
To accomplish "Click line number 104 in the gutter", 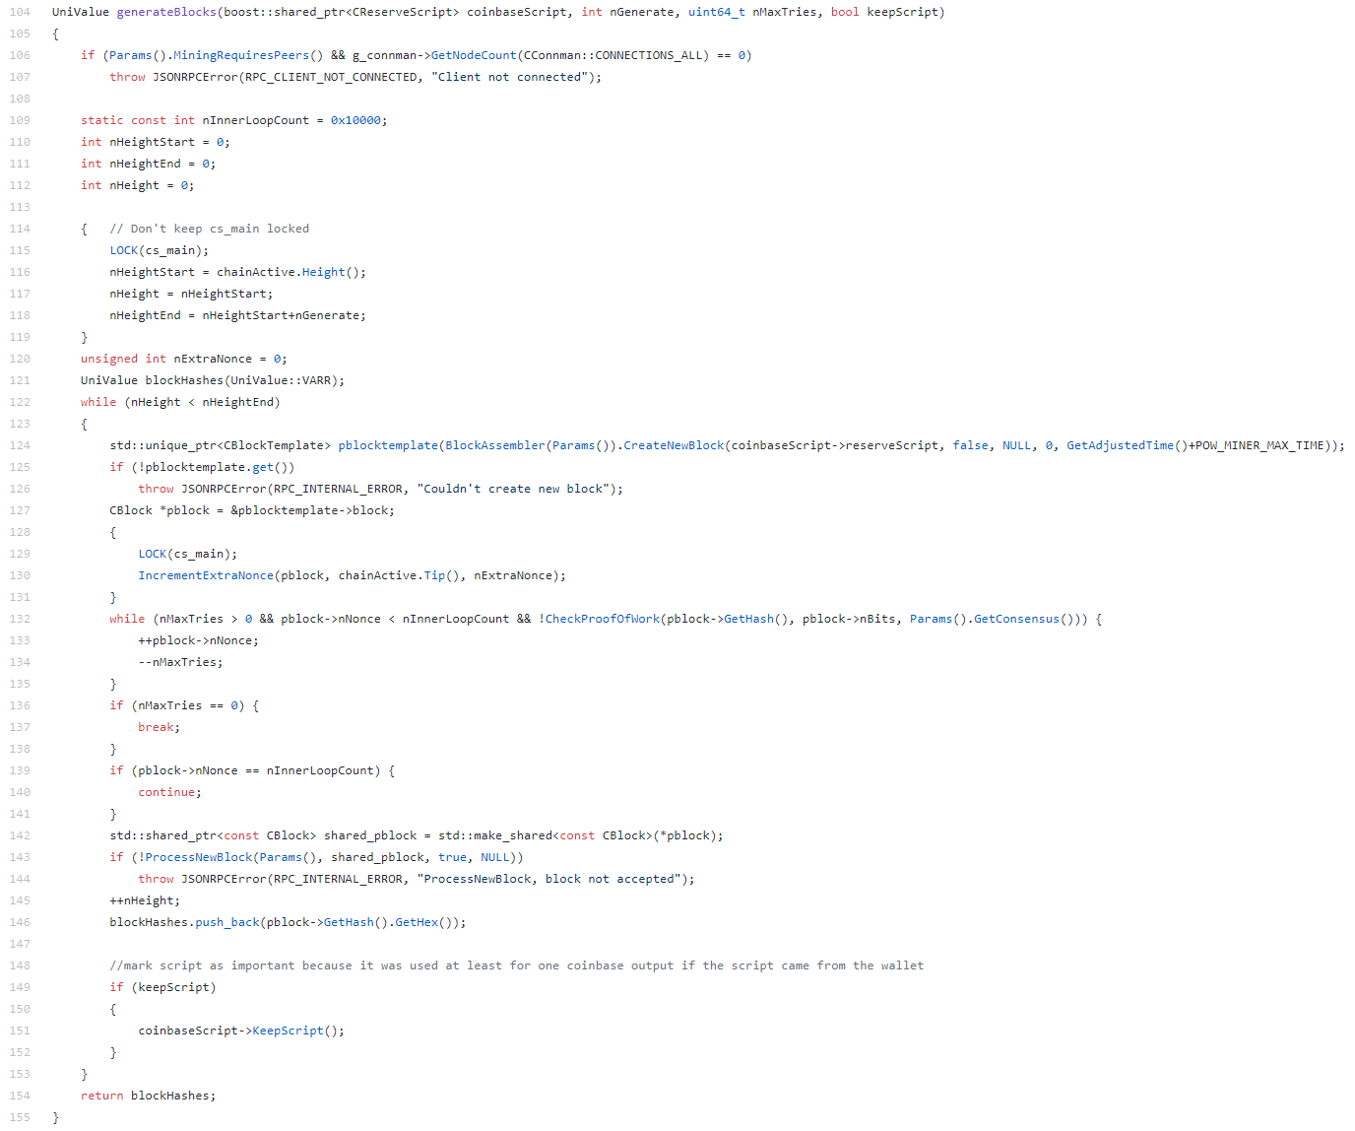I will [x=20, y=12].
